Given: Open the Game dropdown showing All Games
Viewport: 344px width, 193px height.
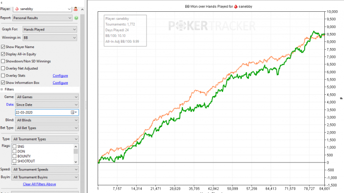Looking at the screenshot, I should point(47,97).
